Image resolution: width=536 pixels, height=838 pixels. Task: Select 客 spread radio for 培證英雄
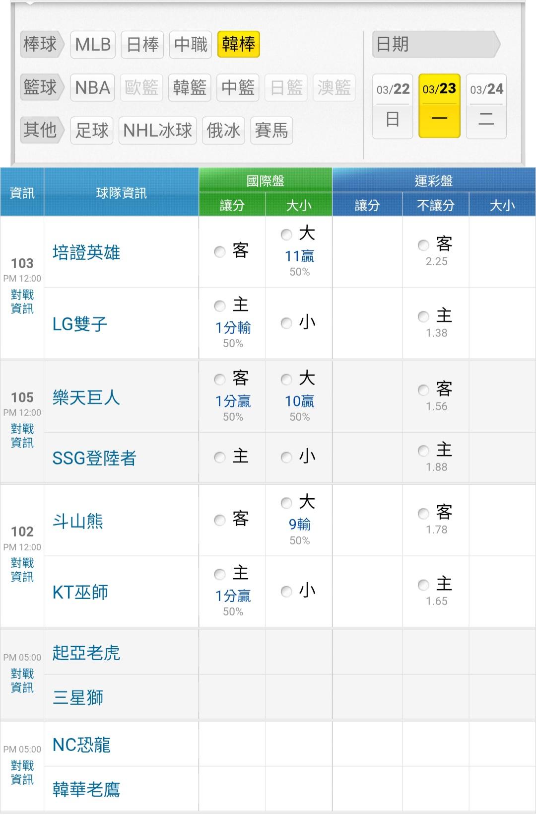220,252
